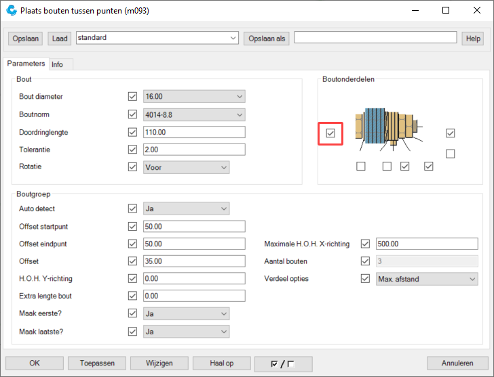
Task: Uncheck the Auto detect checkbox
Action: pos(132,208)
